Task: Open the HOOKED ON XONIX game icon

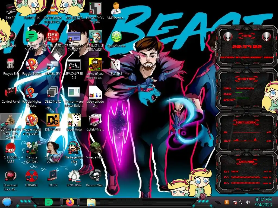Action: coord(95,13)
